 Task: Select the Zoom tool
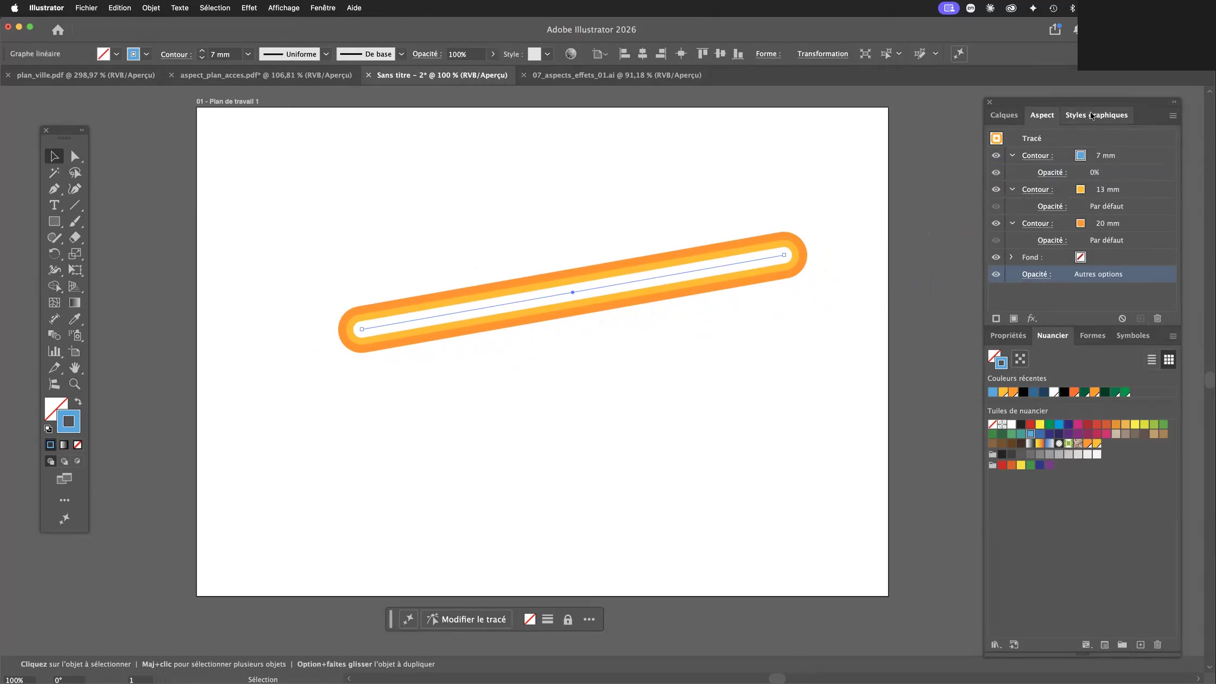pyautogui.click(x=75, y=384)
